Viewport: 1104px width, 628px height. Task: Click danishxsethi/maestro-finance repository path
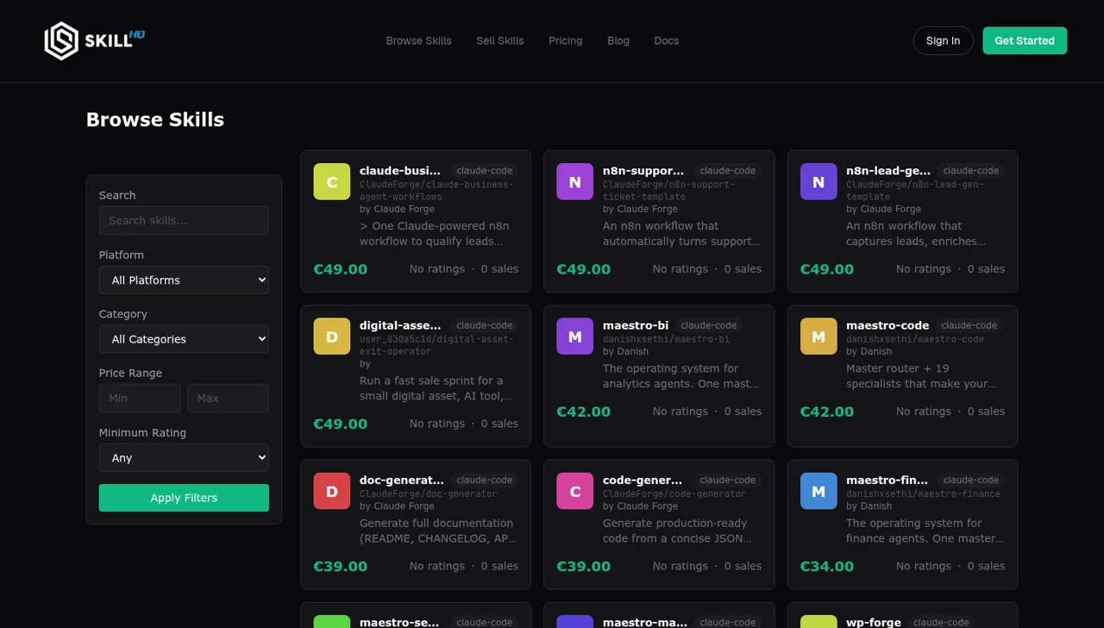click(923, 493)
